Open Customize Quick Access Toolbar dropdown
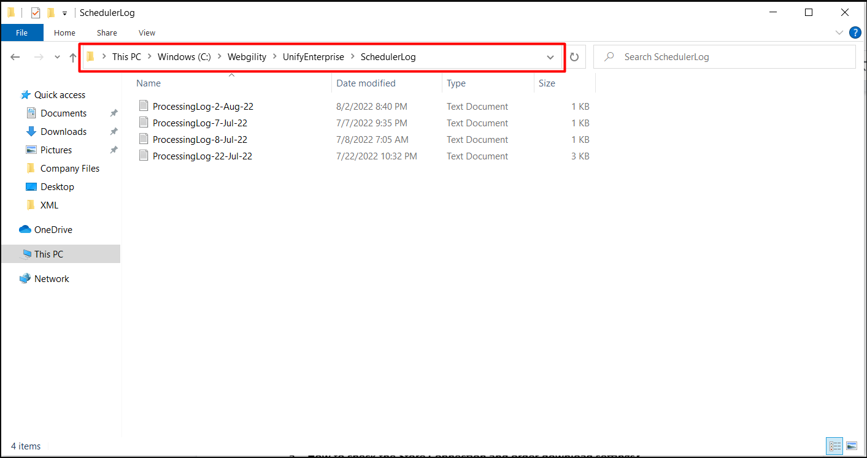Screen dimensions: 867x458 click(64, 13)
